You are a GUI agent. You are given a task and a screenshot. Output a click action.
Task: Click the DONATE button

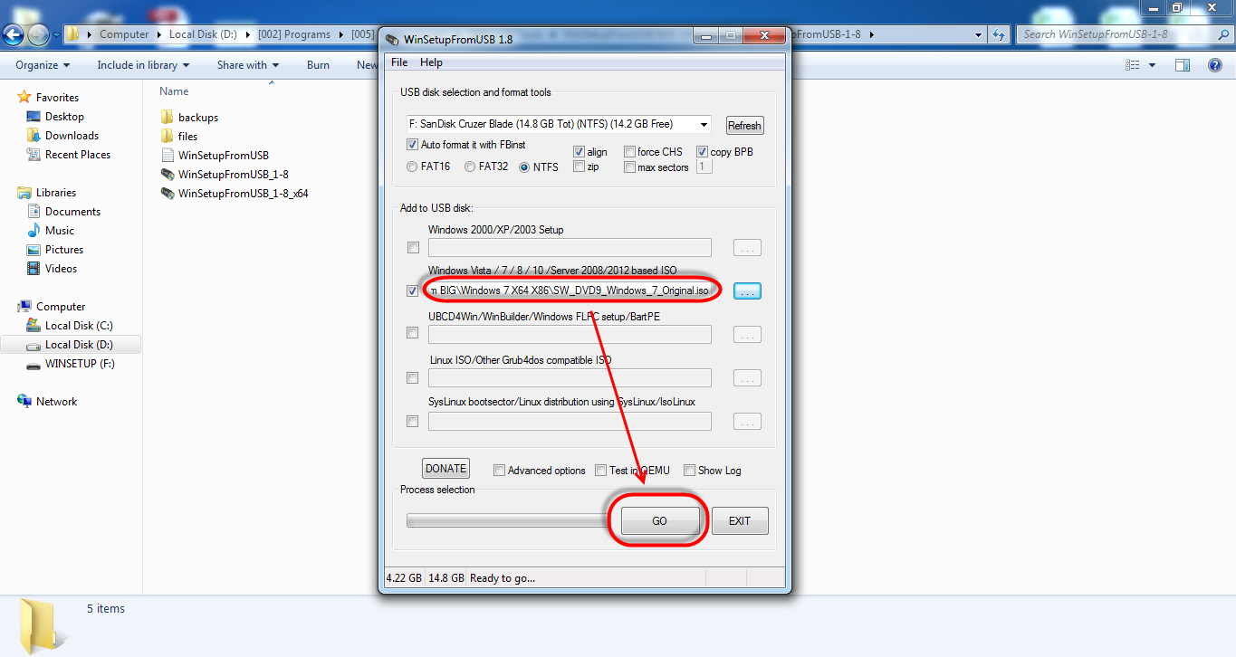(446, 468)
